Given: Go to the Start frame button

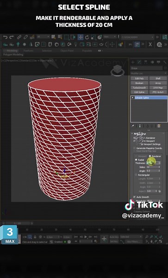Looking at the screenshot, I should coord(76,237).
